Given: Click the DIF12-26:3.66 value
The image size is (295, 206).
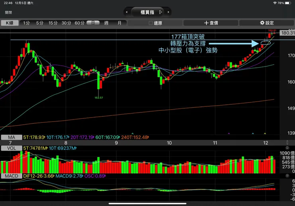Looking at the screenshot, I should click(39, 176).
